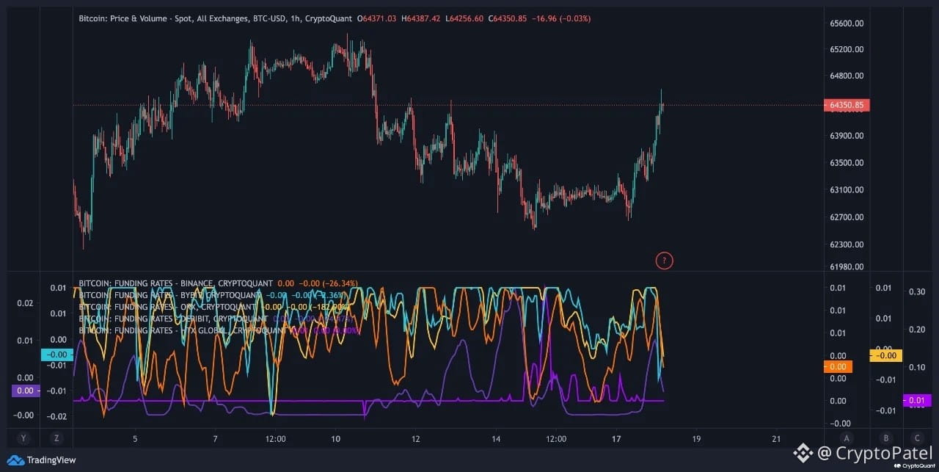
Task: Select the Funding Rates - Binance legend
Action: (x=175, y=283)
